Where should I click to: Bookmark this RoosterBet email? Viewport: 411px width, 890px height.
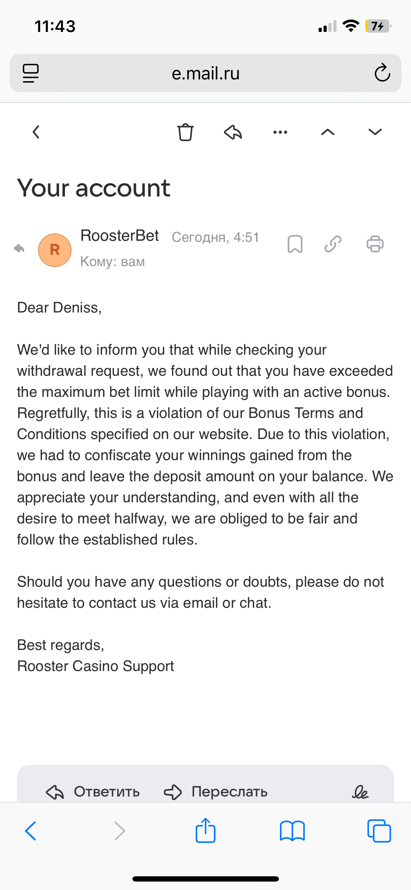[295, 244]
